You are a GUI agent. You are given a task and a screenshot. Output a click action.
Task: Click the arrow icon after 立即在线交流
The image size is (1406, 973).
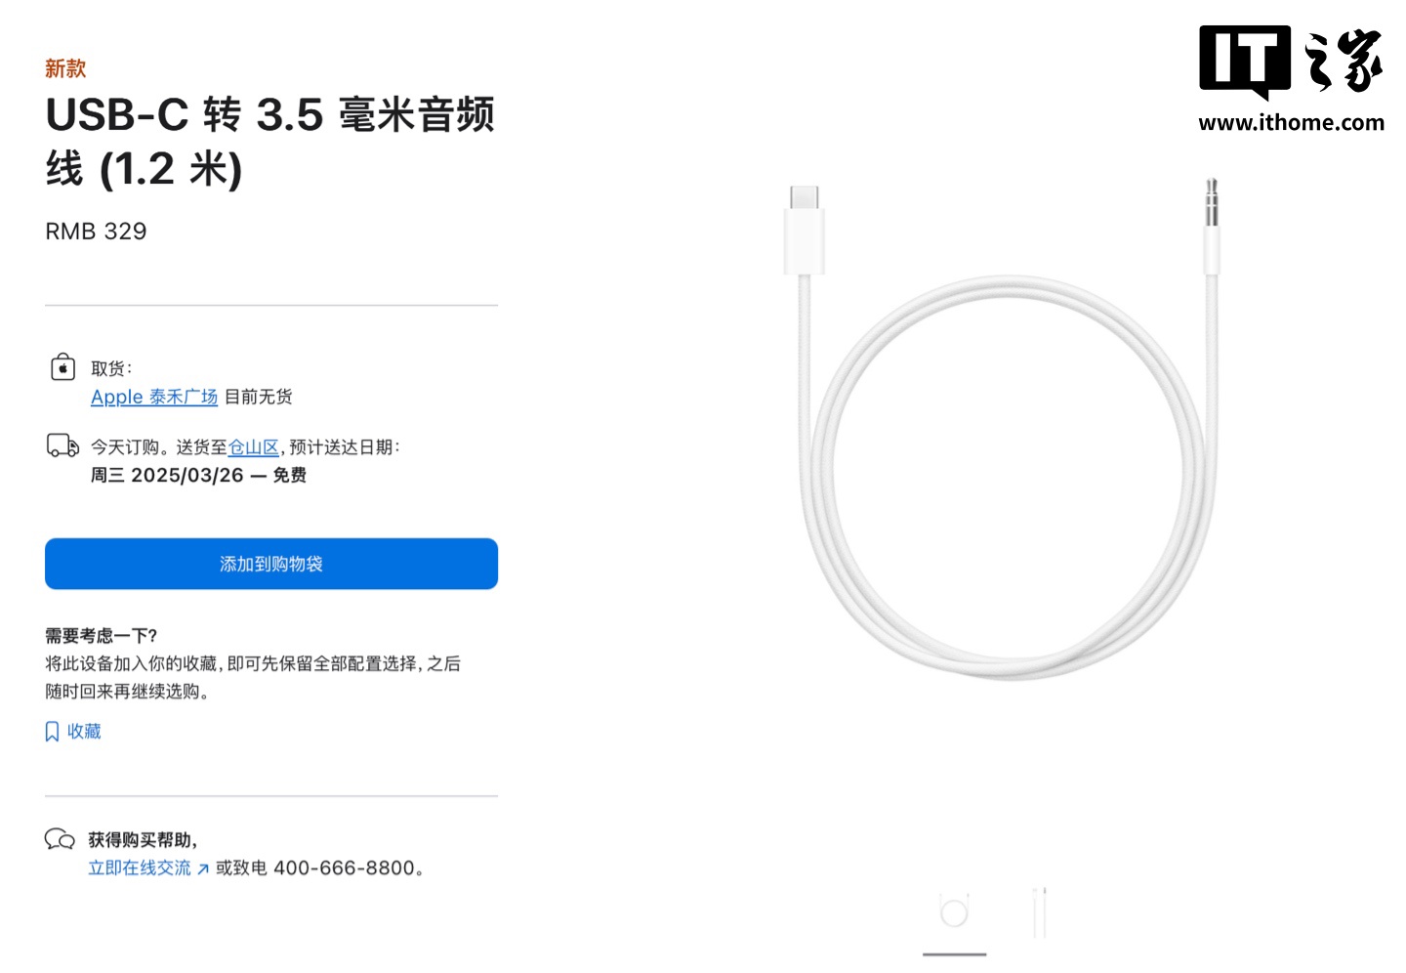(x=203, y=868)
